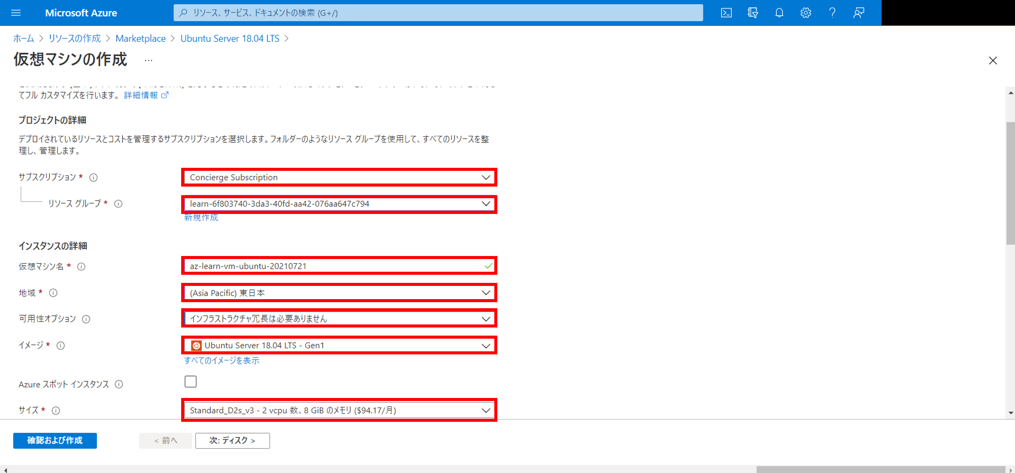Click 新規作成 under resource group

pos(201,217)
